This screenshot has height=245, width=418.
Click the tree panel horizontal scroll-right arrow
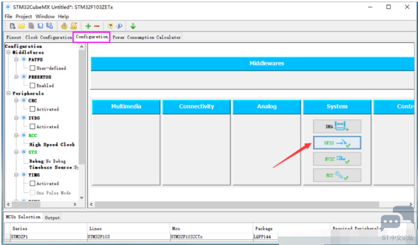(75, 204)
